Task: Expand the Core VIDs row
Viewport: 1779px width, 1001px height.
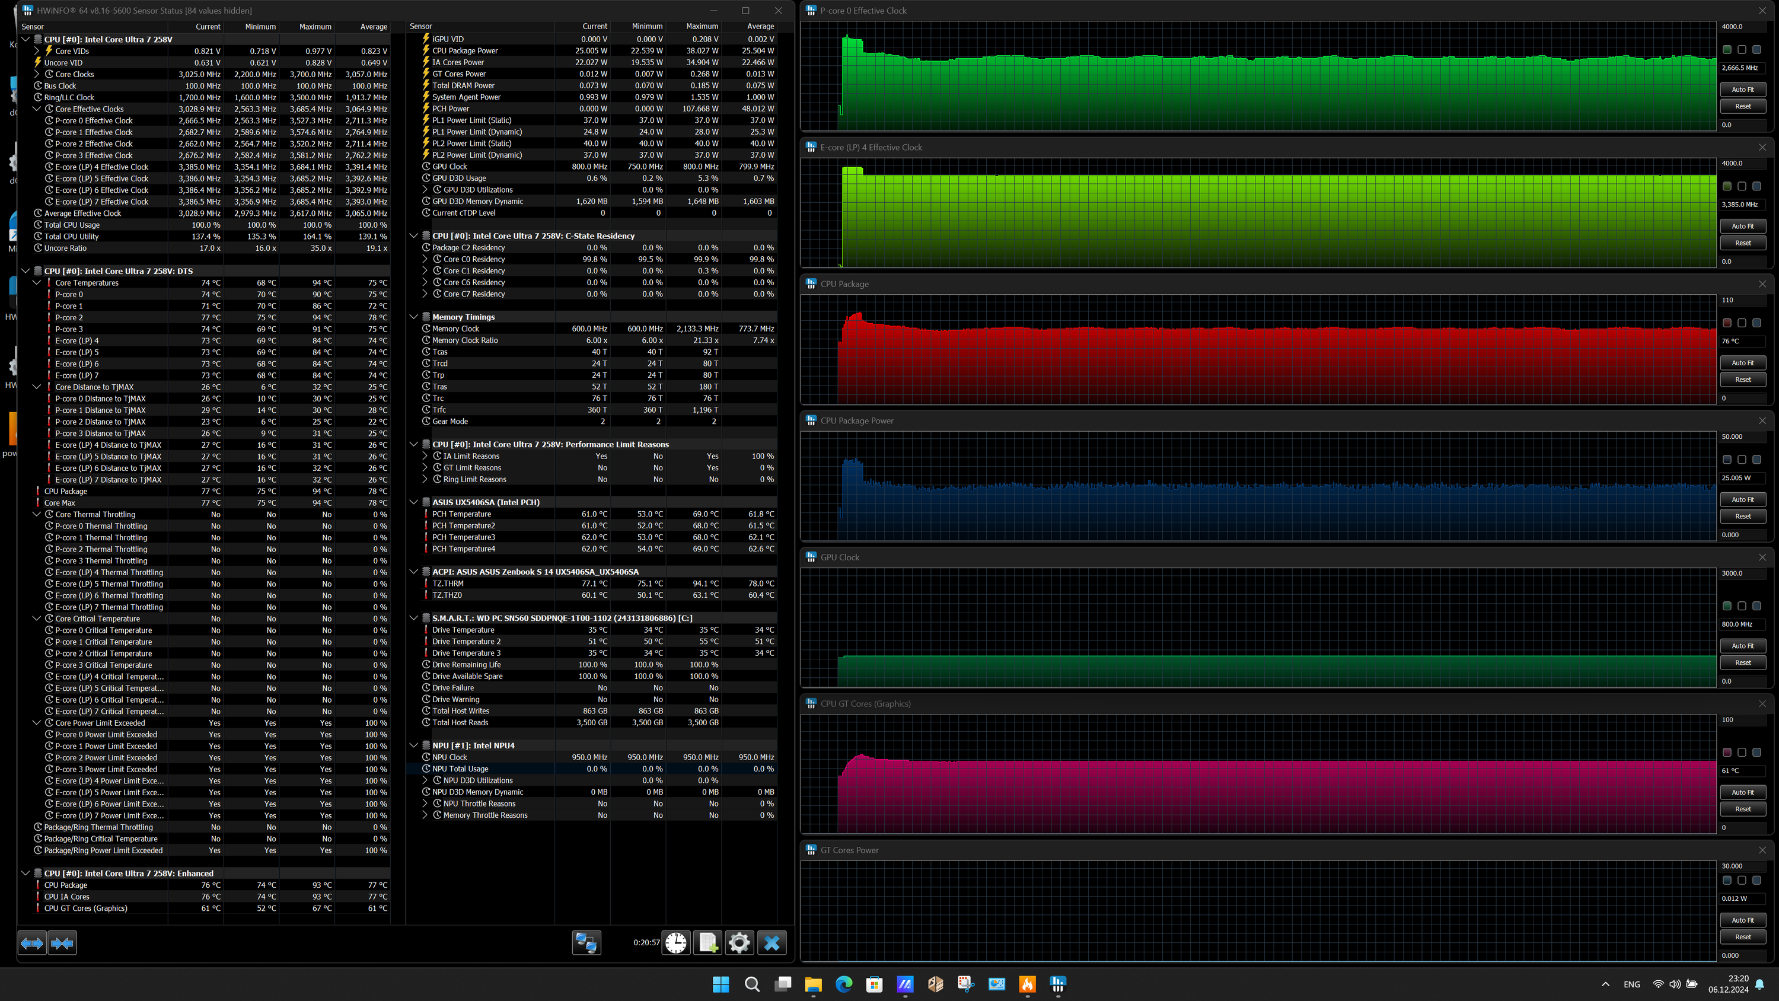Action: coord(37,51)
